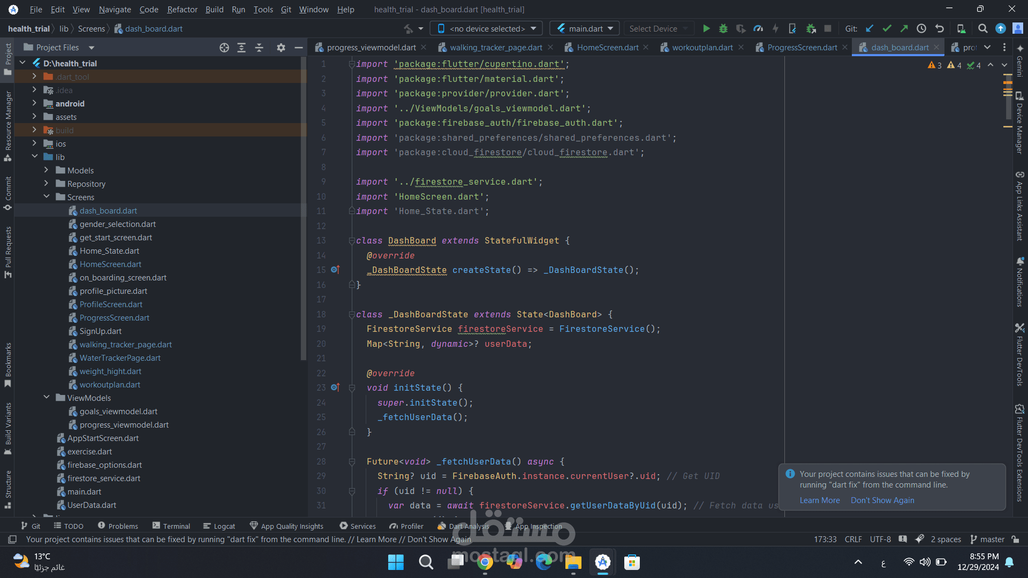This screenshot has width=1028, height=578.
Task: Open Chrome from the taskbar
Action: (485, 562)
